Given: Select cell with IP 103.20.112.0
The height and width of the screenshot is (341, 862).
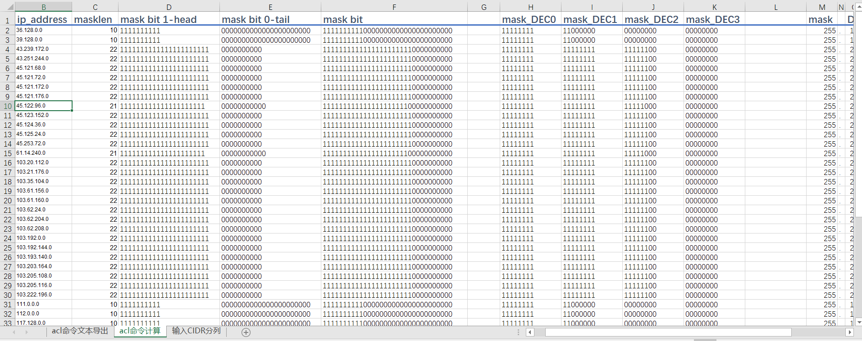Looking at the screenshot, I should tap(43, 163).
